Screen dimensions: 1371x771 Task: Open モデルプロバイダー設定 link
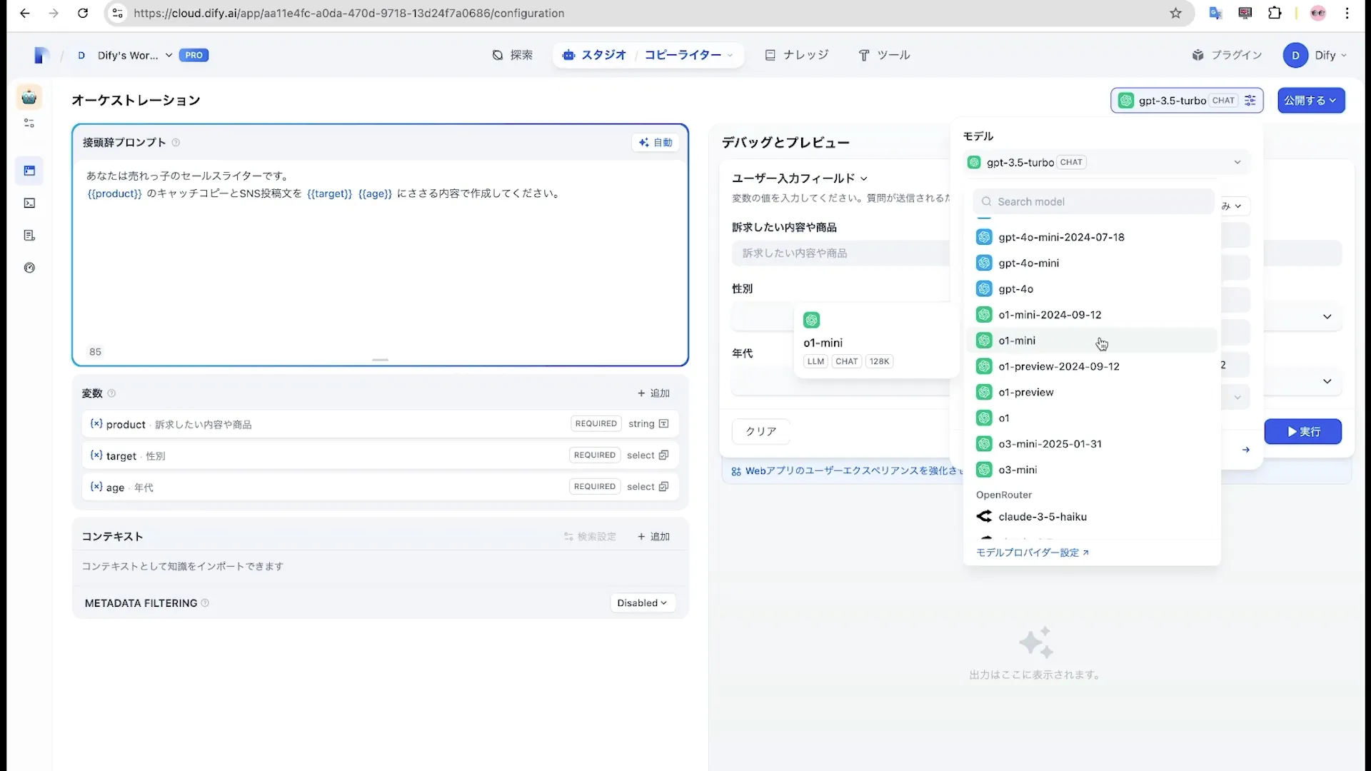[1033, 553]
